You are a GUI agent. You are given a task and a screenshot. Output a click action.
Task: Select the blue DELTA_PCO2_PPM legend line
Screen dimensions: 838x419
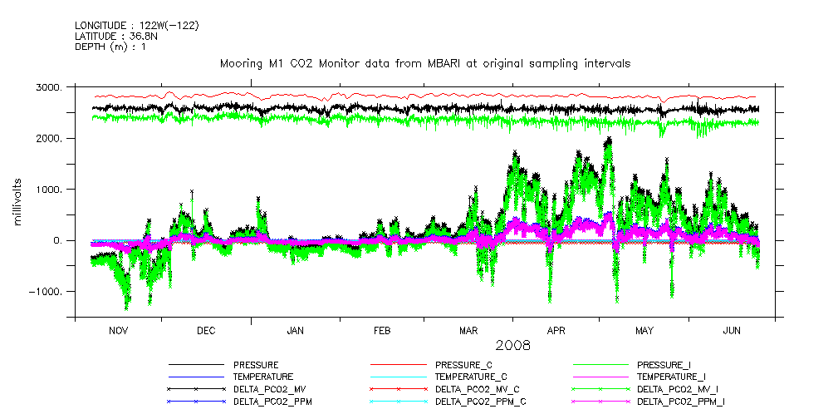pos(196,402)
